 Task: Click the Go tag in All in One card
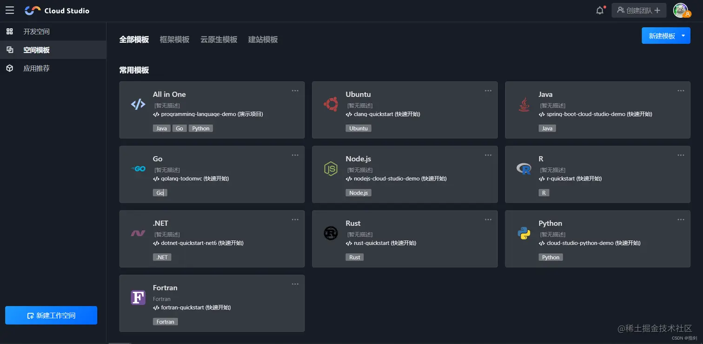pos(179,128)
